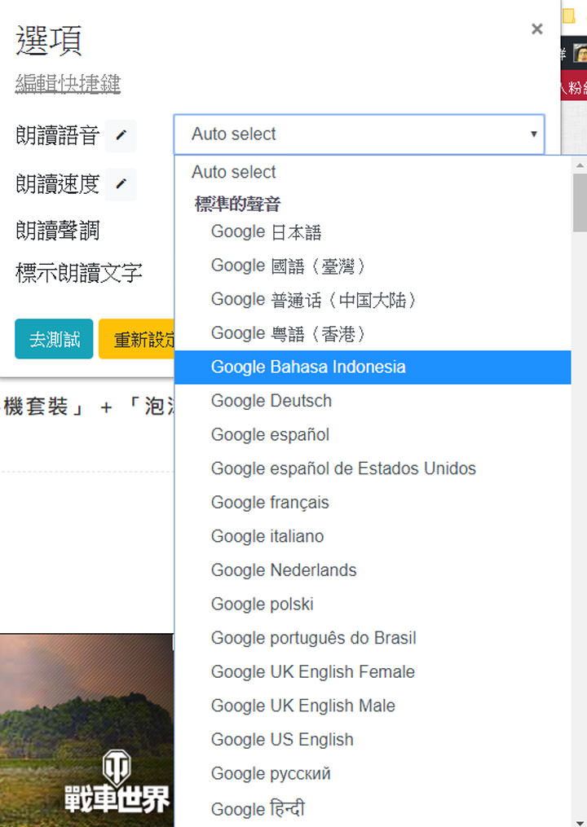Select Google italiano voice
The image size is (587, 827).
pyautogui.click(x=373, y=536)
